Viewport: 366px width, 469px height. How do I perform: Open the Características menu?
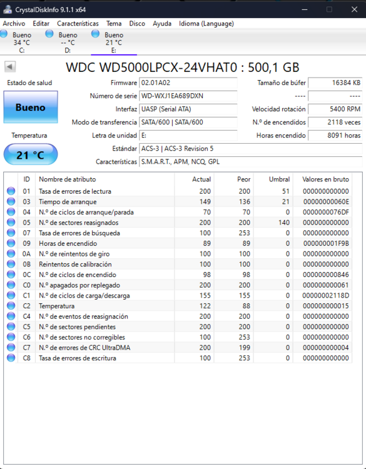point(78,23)
